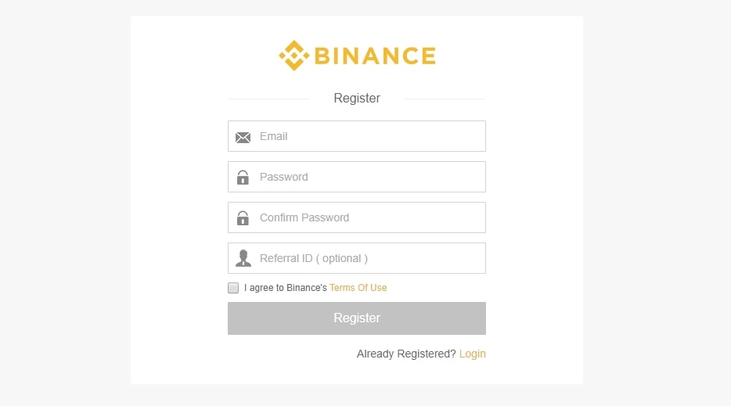731x406 pixels.
Task: Click the "Already Registered?" text
Action: [x=406, y=354]
